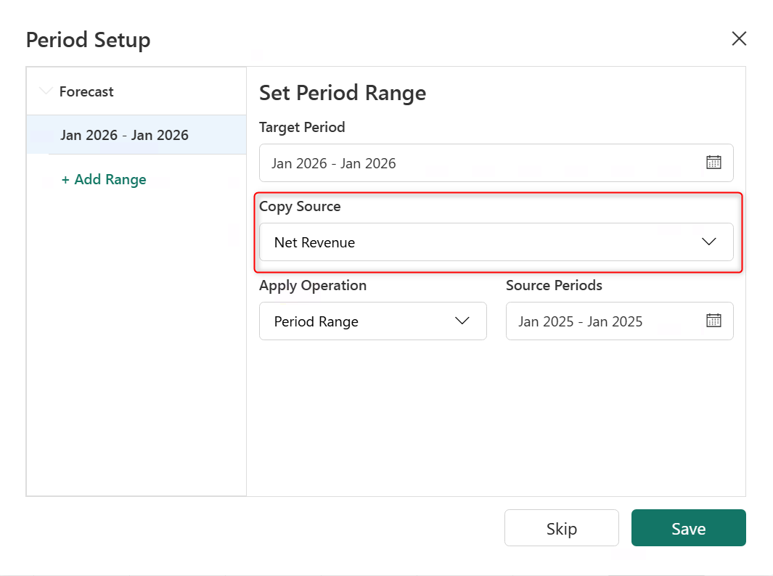
Task: Select the Forecast tree node label
Action: point(86,92)
